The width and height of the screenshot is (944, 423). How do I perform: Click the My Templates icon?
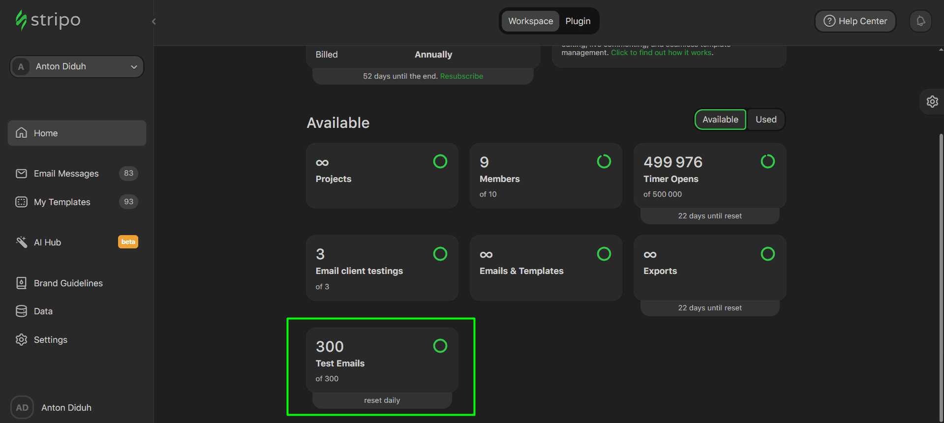(x=21, y=202)
